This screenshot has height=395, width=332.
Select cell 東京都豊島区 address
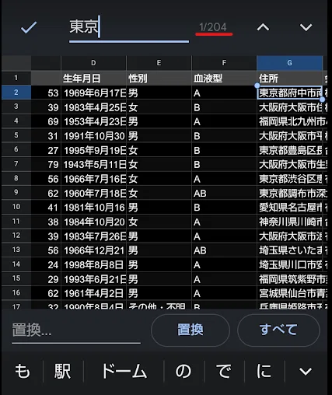pos(290,150)
